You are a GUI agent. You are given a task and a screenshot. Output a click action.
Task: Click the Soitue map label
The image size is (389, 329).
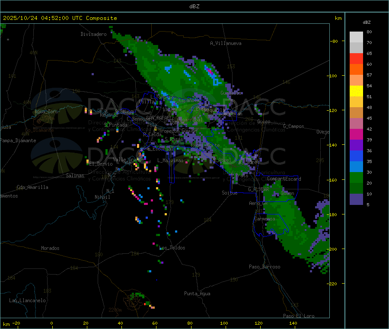[230, 193]
